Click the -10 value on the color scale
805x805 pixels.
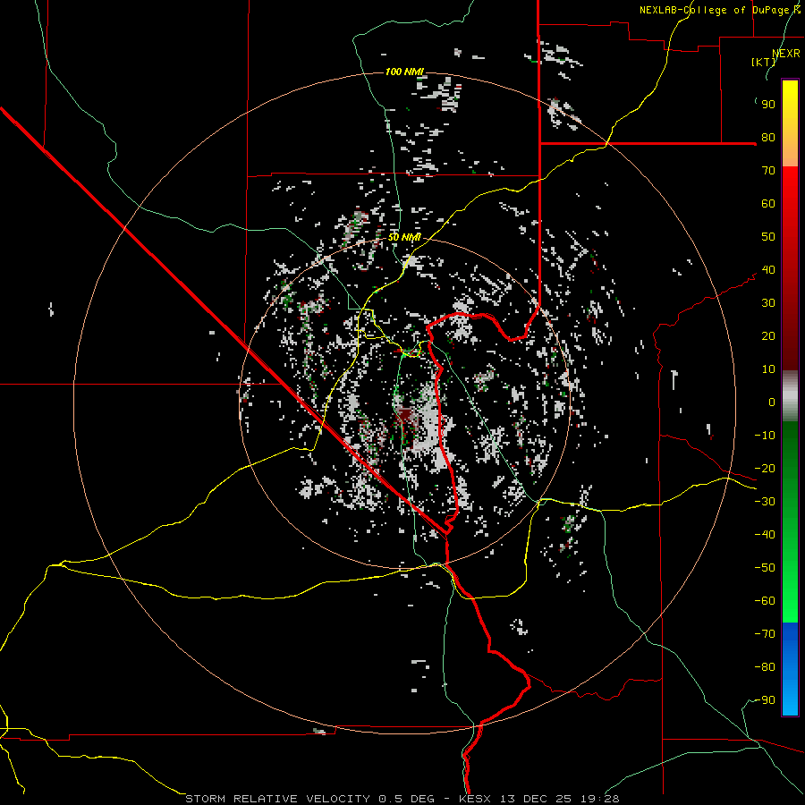click(765, 436)
